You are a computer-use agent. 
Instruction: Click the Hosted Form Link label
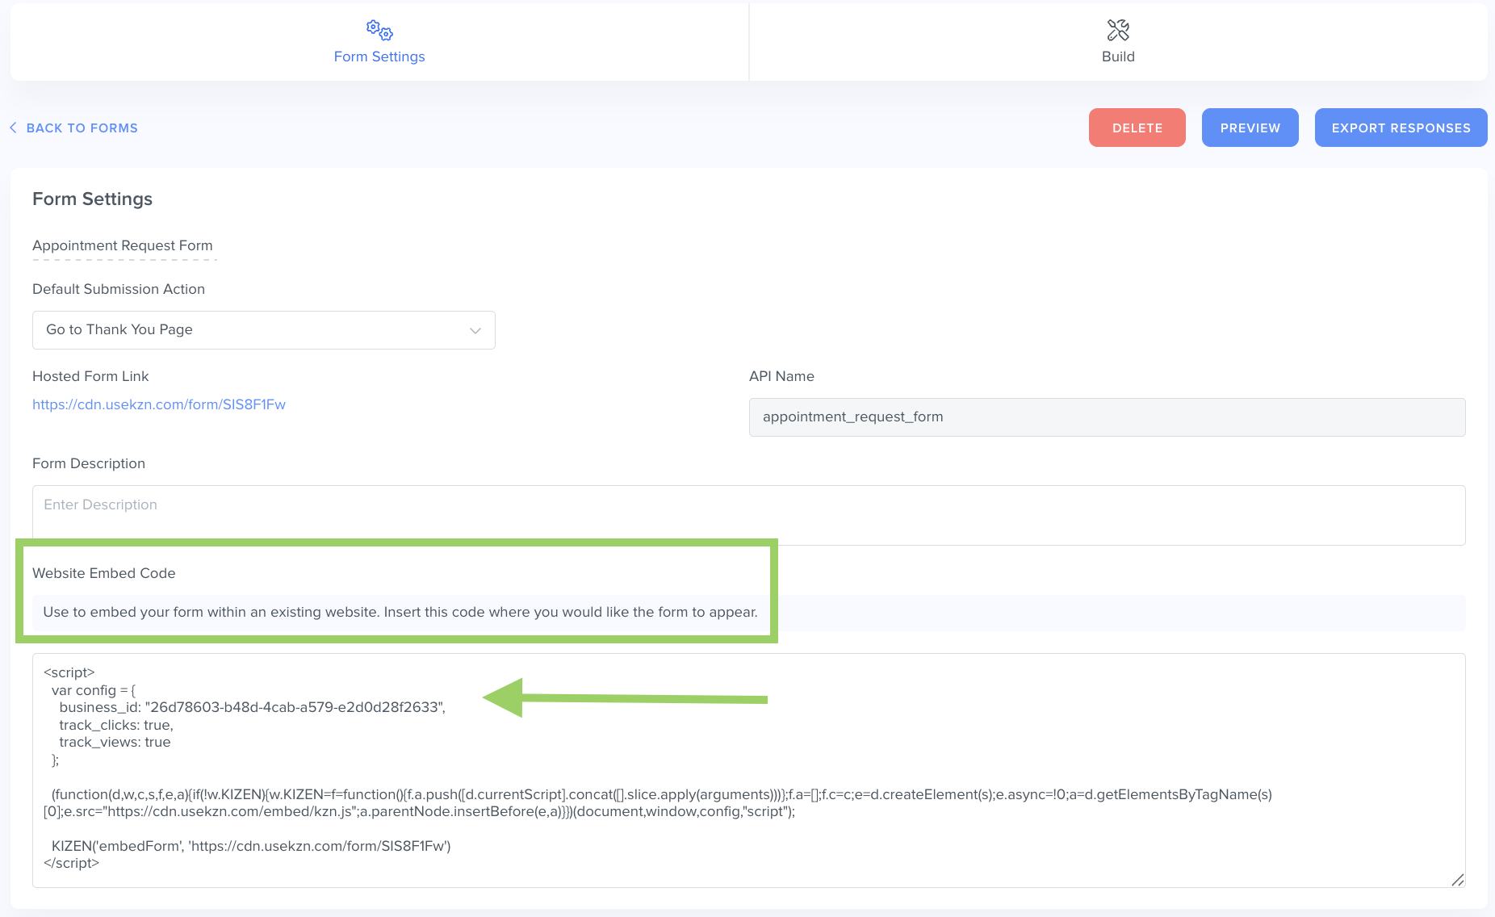[x=90, y=376]
